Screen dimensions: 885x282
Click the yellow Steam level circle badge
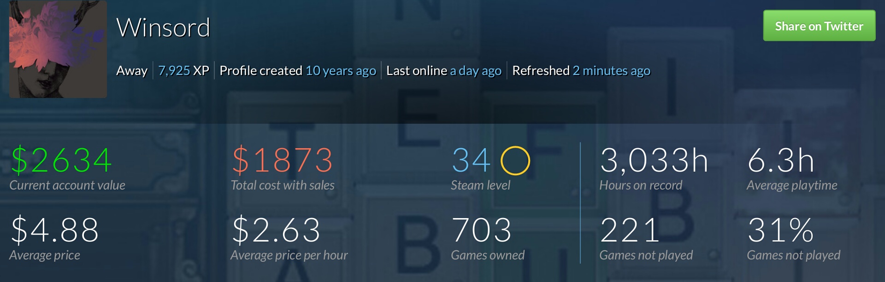tap(515, 161)
